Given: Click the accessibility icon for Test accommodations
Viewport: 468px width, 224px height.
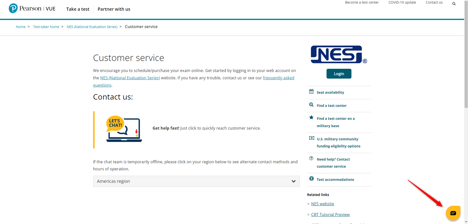Looking at the screenshot, I should coord(311,179).
